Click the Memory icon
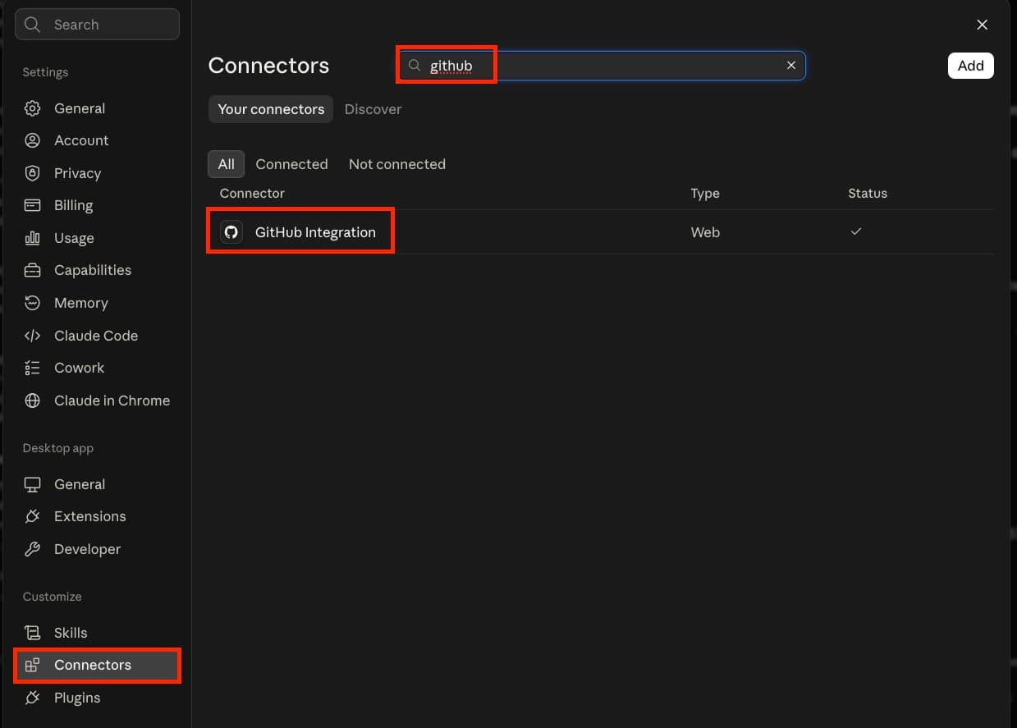 pyautogui.click(x=32, y=303)
